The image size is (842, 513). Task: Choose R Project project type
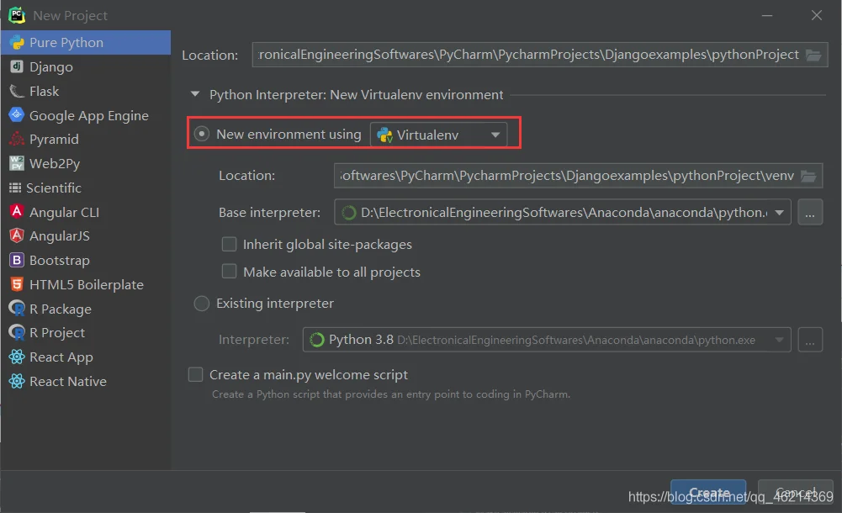click(x=86, y=333)
